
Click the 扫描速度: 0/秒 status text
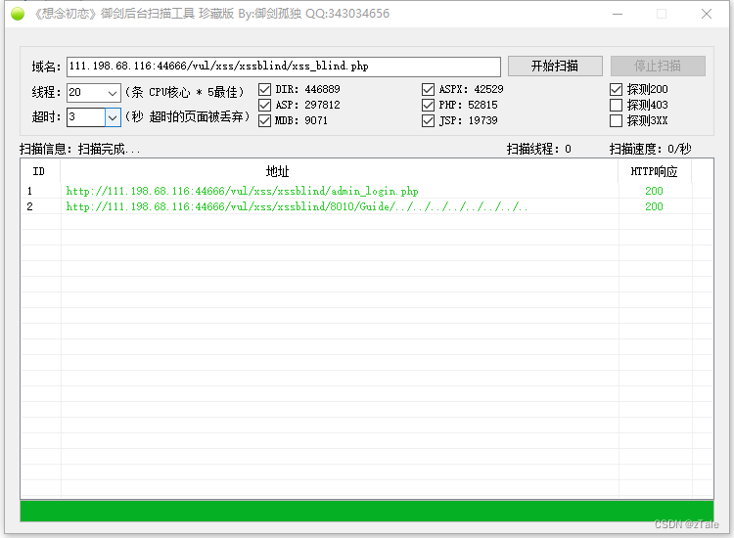pos(650,150)
